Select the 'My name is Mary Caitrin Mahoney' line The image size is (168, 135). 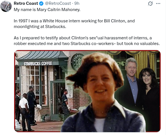(47, 10)
